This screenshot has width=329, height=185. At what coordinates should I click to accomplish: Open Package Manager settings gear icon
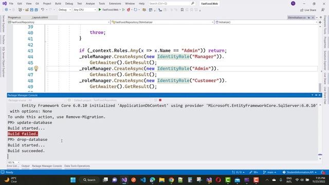pyautogui.click(x=69, y=100)
